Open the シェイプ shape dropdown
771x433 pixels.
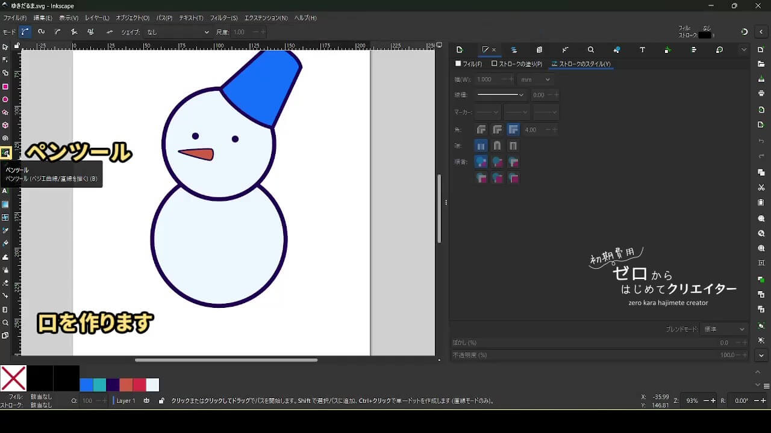[178, 32]
